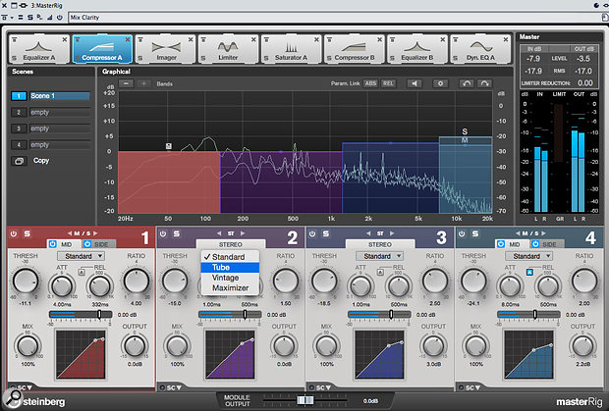Remove the Imager module with its X

point(191,39)
